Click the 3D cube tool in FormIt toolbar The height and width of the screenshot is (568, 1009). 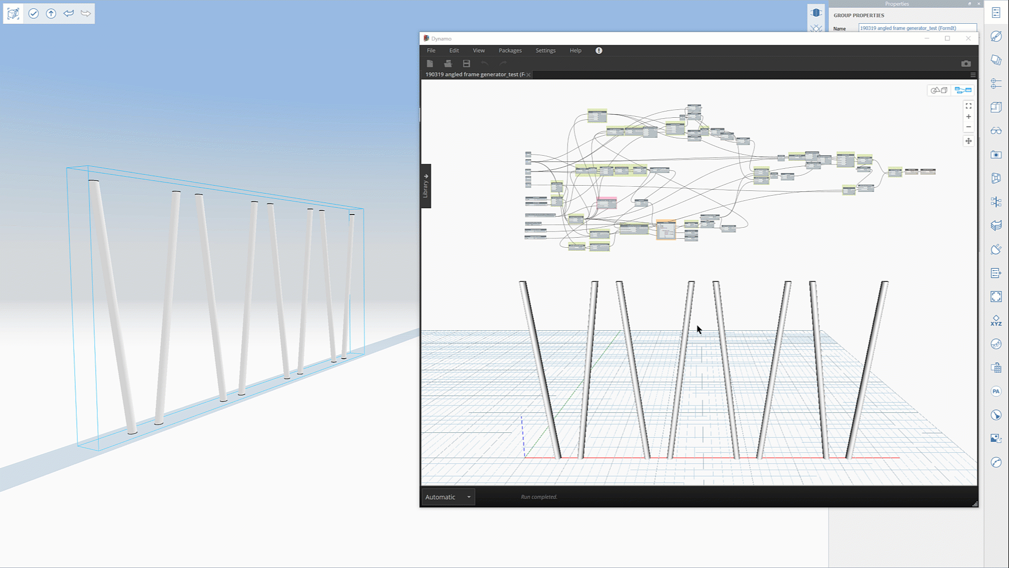point(13,13)
